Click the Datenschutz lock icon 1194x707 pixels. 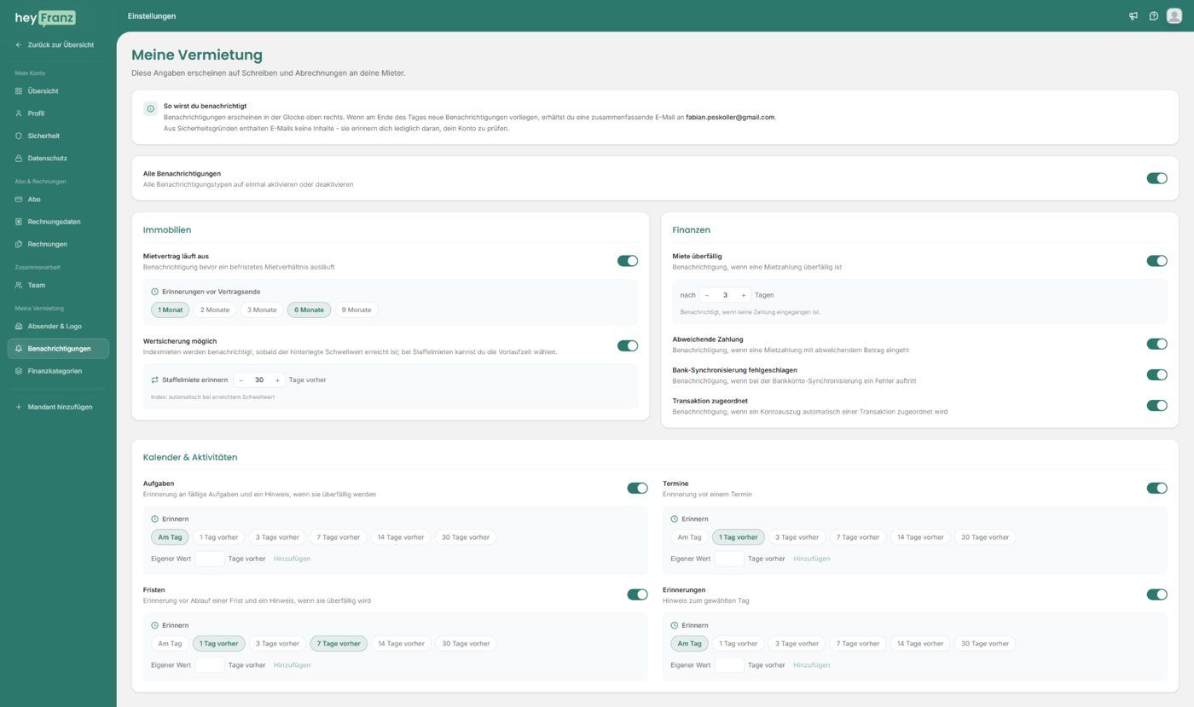click(x=19, y=158)
